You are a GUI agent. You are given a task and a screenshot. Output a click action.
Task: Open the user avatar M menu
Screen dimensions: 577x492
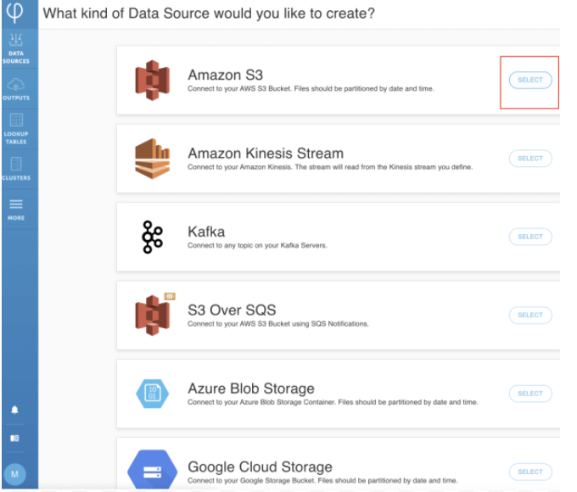point(14,474)
